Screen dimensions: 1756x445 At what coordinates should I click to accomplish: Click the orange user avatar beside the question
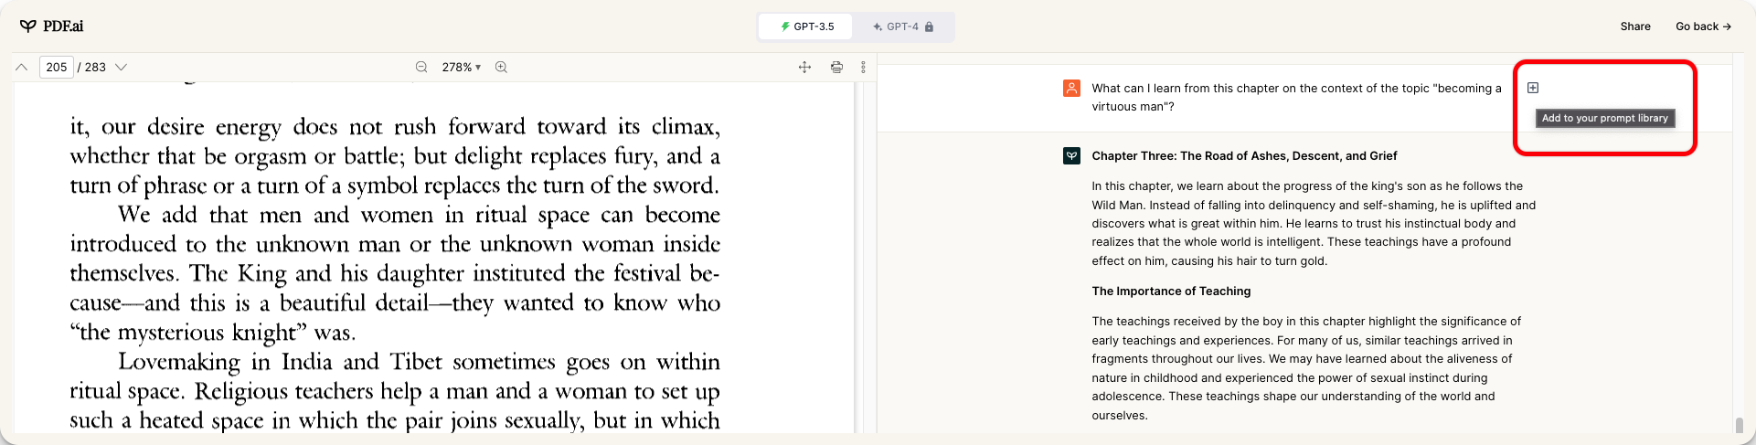pos(1071,89)
